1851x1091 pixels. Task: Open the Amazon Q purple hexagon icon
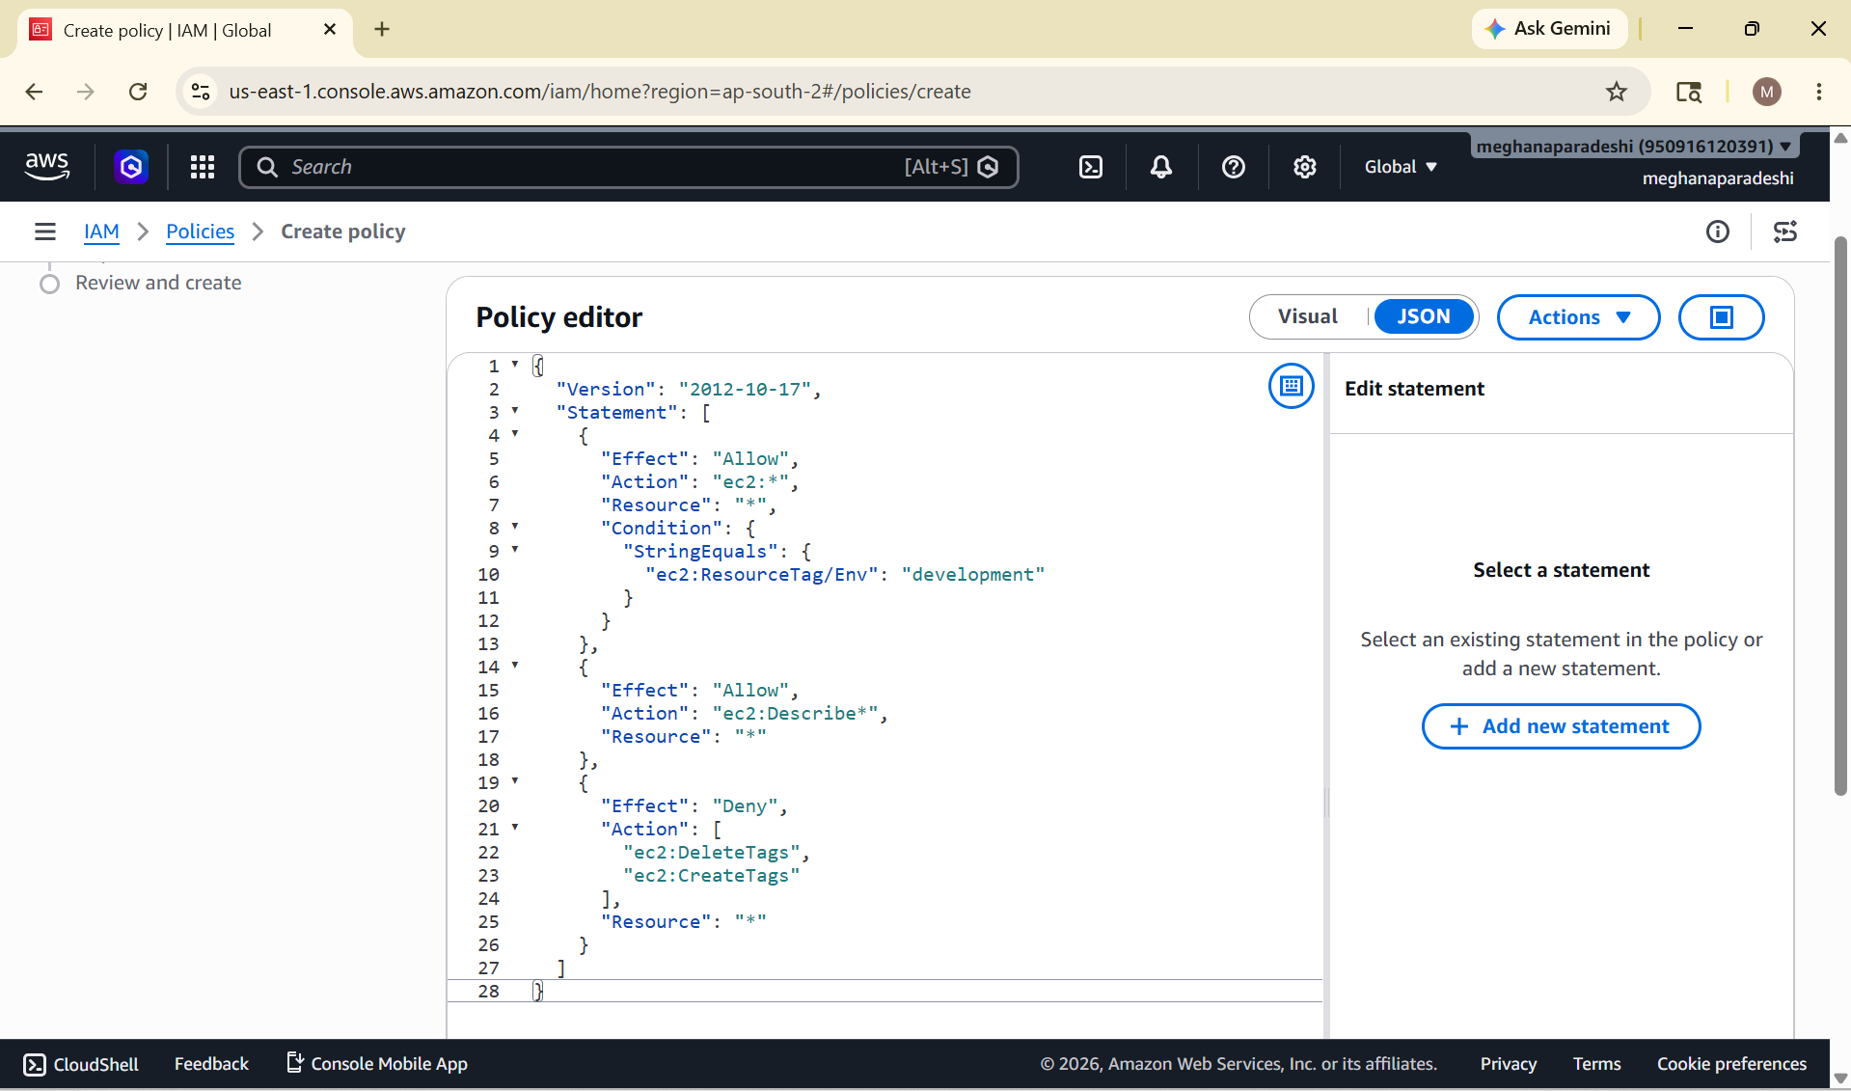[131, 167]
